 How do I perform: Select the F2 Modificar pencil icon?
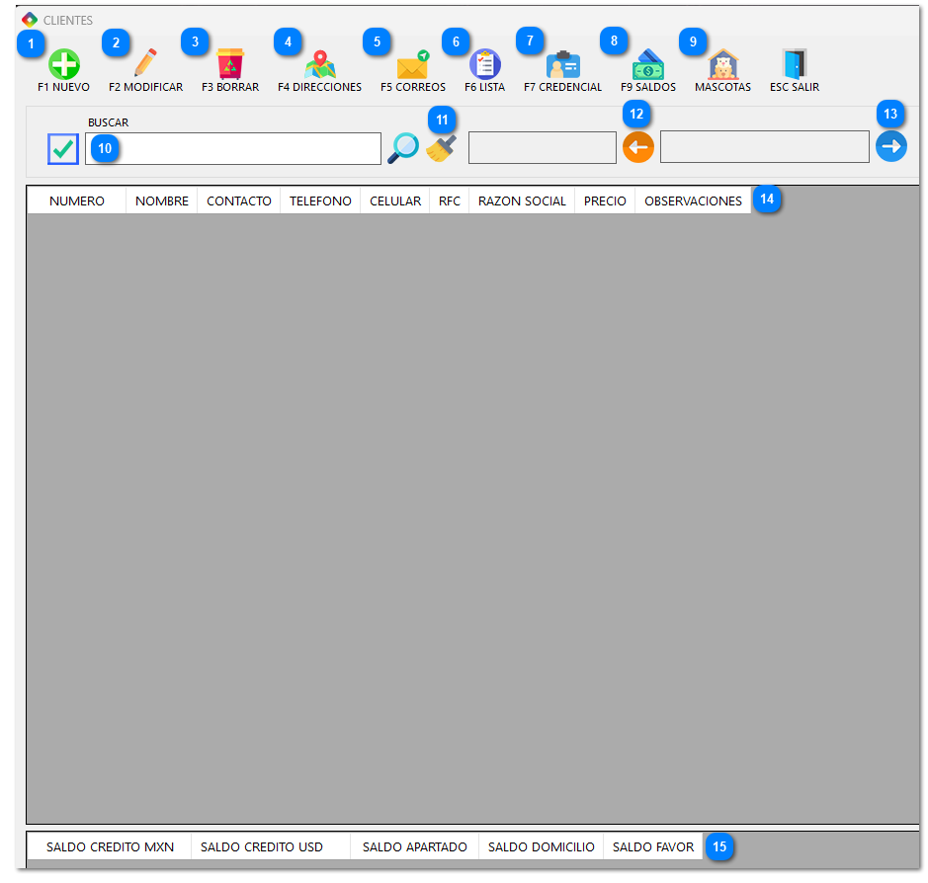[x=145, y=64]
